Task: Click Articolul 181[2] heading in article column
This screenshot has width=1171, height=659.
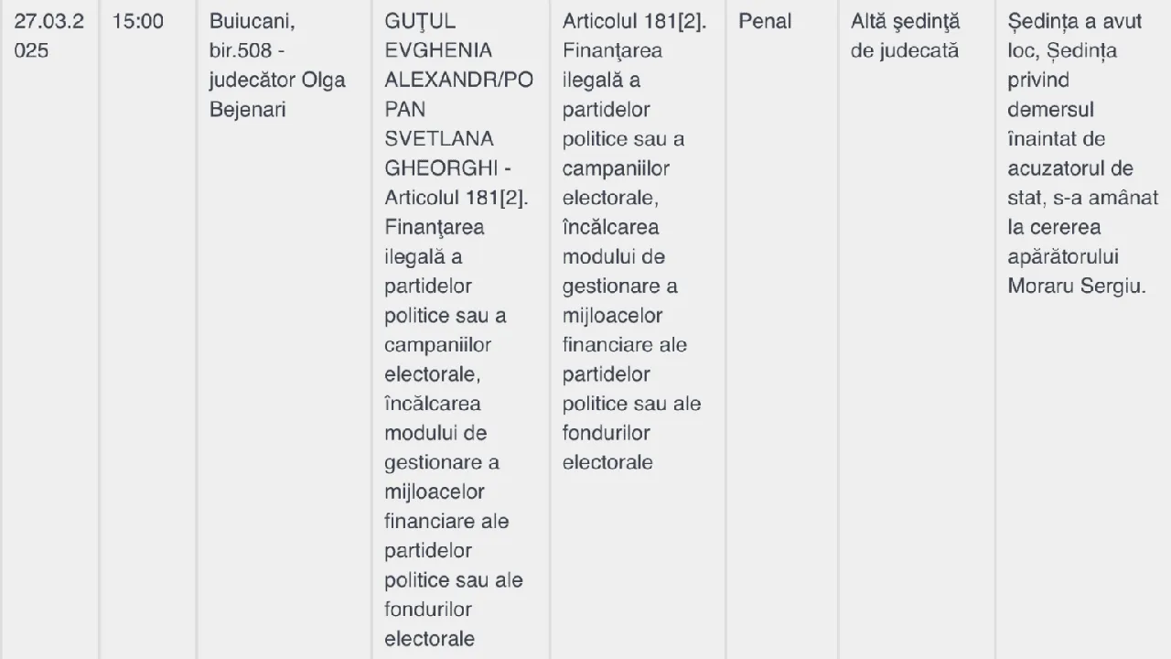Action: point(634,21)
